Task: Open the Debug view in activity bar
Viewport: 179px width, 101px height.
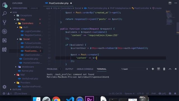Action: (4, 31)
